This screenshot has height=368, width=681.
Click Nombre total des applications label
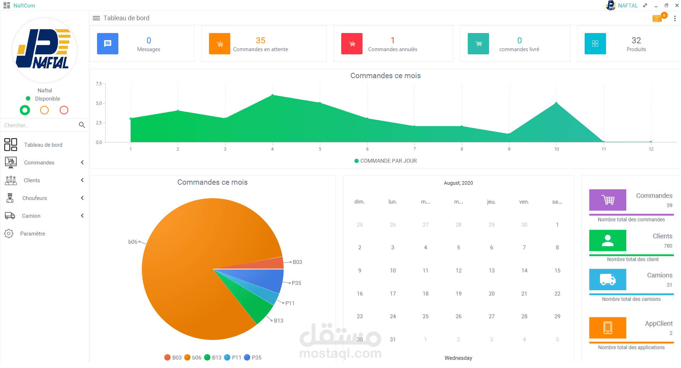coord(631,347)
